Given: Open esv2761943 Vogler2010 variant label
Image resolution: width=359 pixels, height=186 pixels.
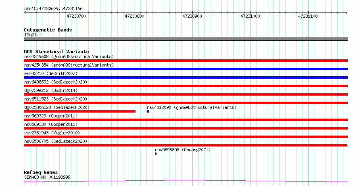Looking at the screenshot, I should point(52,133).
